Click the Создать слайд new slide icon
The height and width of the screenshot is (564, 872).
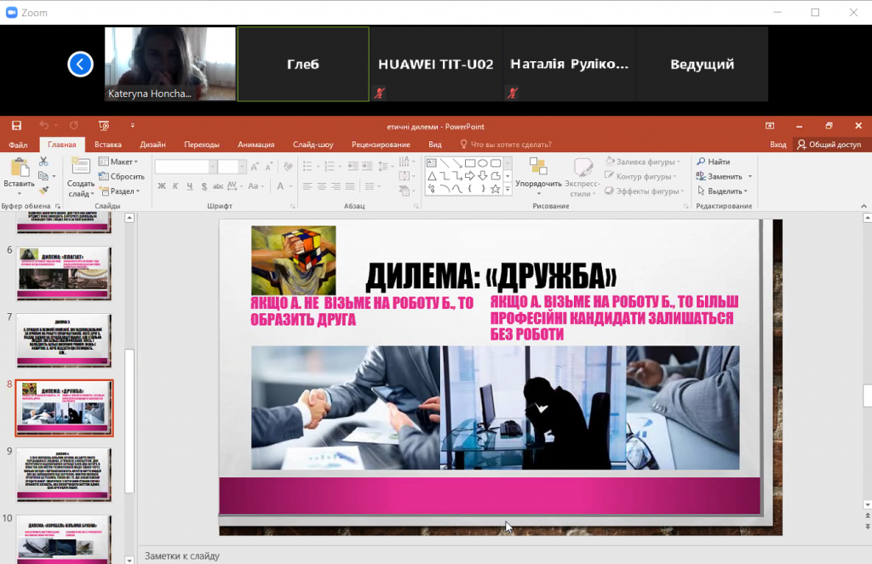(x=81, y=168)
